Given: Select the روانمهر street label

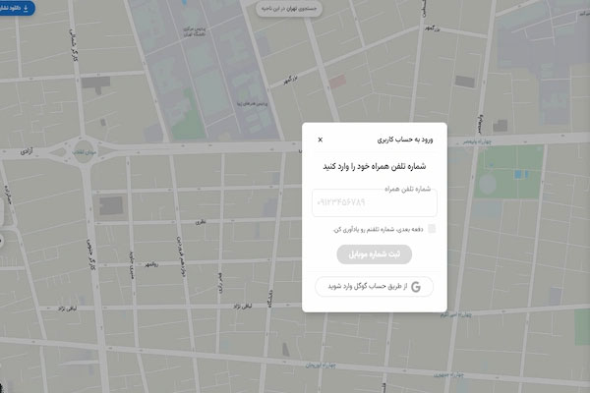Looking at the screenshot, I should tap(152, 264).
